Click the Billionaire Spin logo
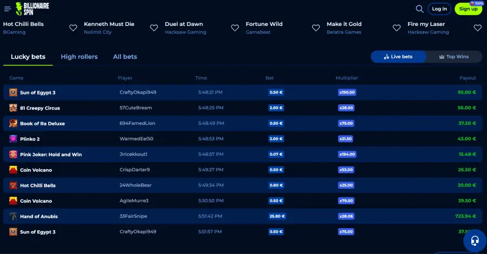This screenshot has height=254, width=487. [32, 9]
